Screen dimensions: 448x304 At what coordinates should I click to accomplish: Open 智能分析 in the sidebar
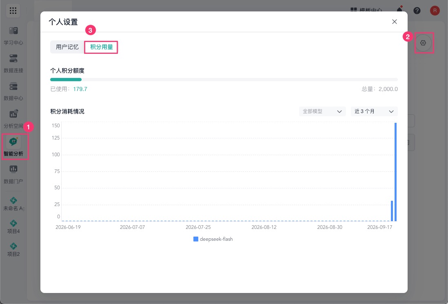pos(13,147)
